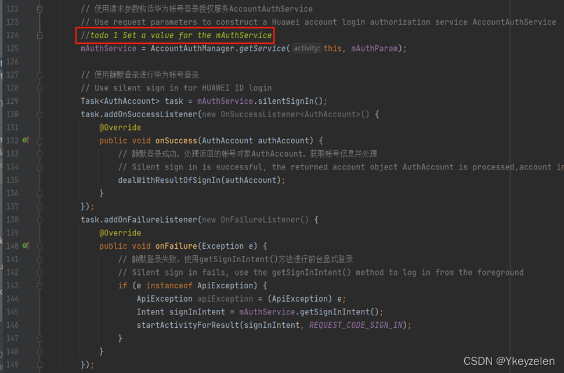Screen dimensions: 564x373
Task: Collapse the comment block starting at line 122
Action: coord(40,9)
